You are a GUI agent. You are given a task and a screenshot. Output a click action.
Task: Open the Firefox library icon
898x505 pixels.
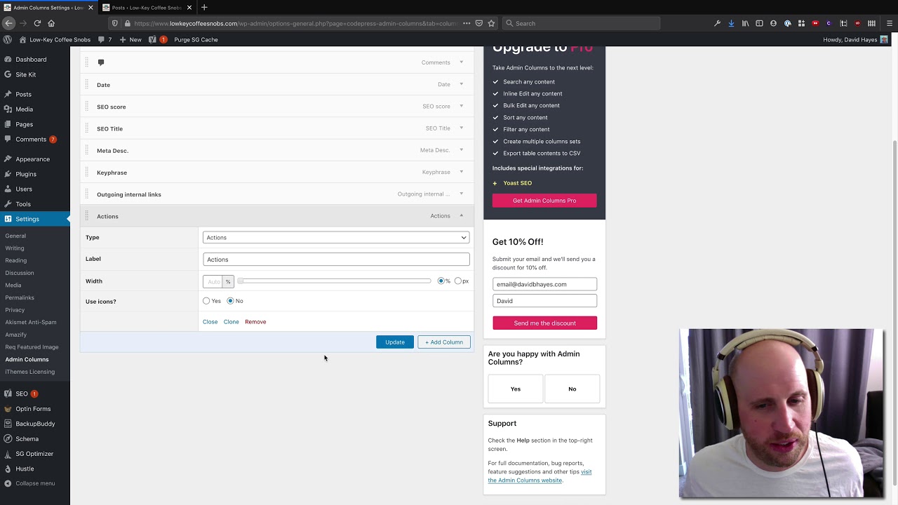(745, 23)
